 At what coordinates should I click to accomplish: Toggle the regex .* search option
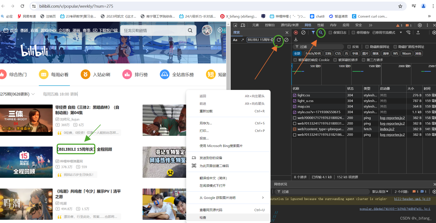242,40
